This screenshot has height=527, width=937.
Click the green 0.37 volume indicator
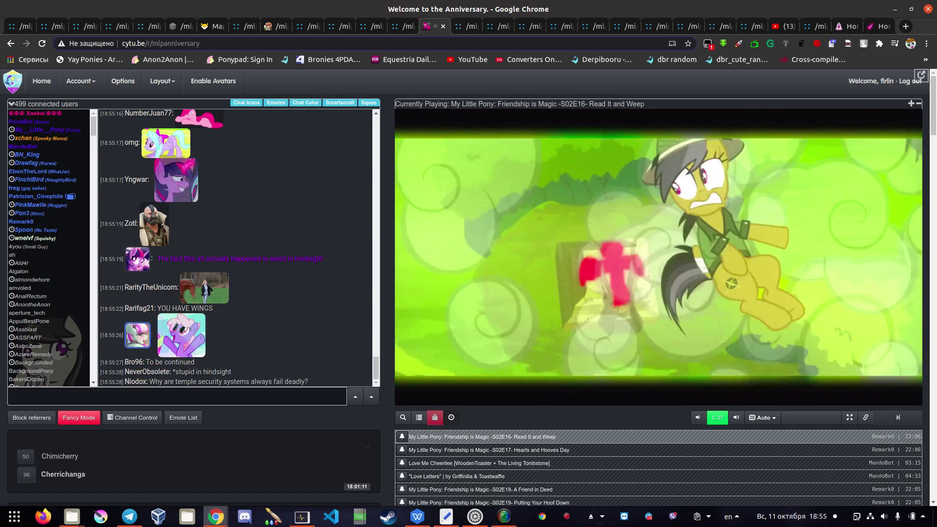717,417
